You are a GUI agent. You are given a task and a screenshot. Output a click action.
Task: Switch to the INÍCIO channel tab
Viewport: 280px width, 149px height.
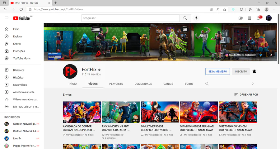click(x=73, y=84)
